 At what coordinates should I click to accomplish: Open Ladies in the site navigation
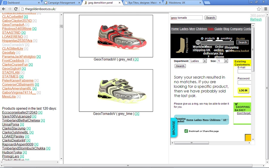pos(184,29)
